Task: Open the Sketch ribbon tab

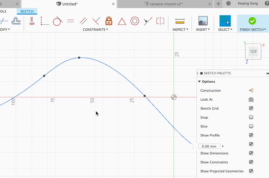Action: pyautogui.click(x=27, y=11)
